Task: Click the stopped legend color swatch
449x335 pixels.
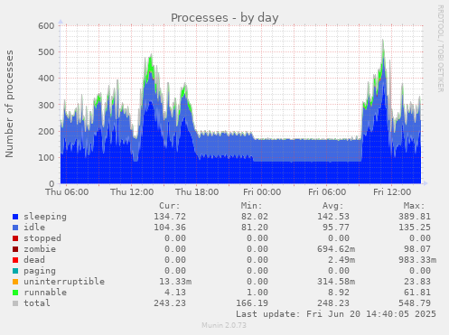Action: coord(15,238)
